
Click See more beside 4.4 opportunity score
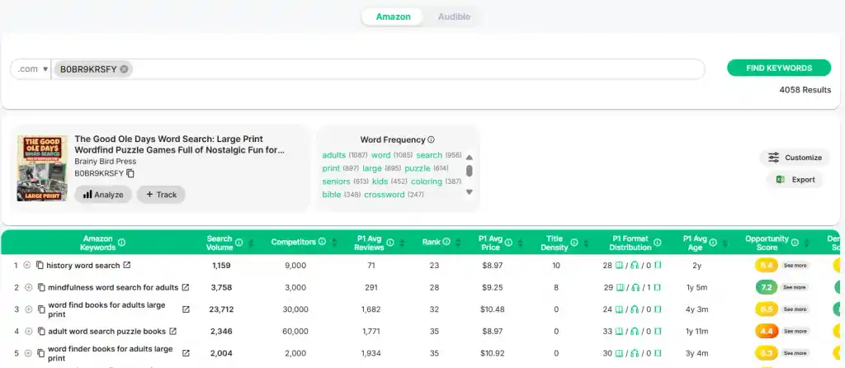795,332
